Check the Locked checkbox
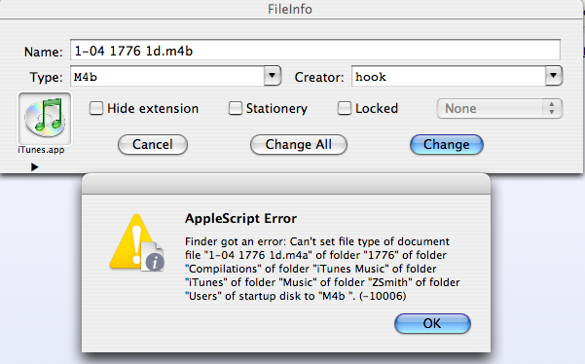 click(344, 109)
